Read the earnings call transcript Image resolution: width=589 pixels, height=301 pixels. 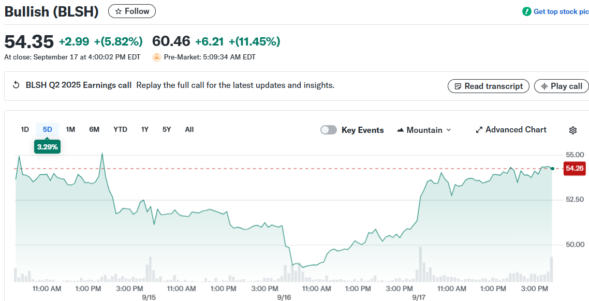pos(488,86)
